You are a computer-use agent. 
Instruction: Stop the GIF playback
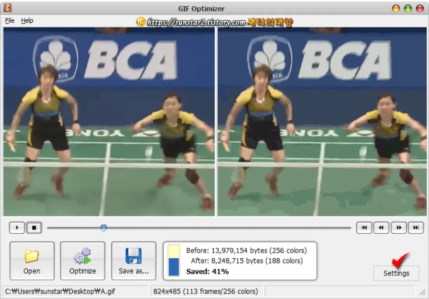[x=34, y=227]
